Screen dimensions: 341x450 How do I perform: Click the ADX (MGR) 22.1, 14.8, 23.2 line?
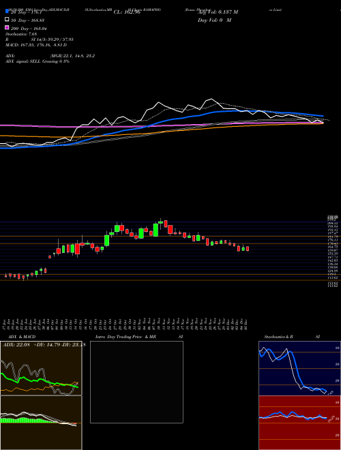pos(50,56)
